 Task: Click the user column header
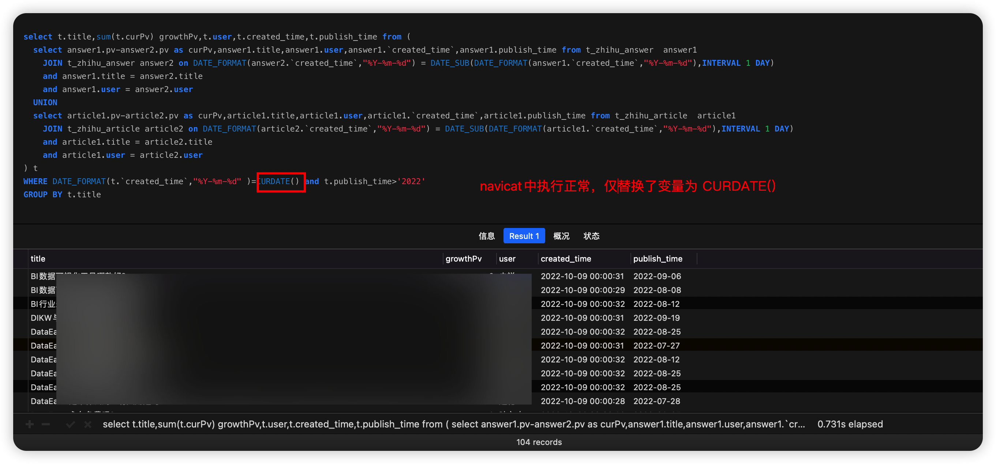507,259
